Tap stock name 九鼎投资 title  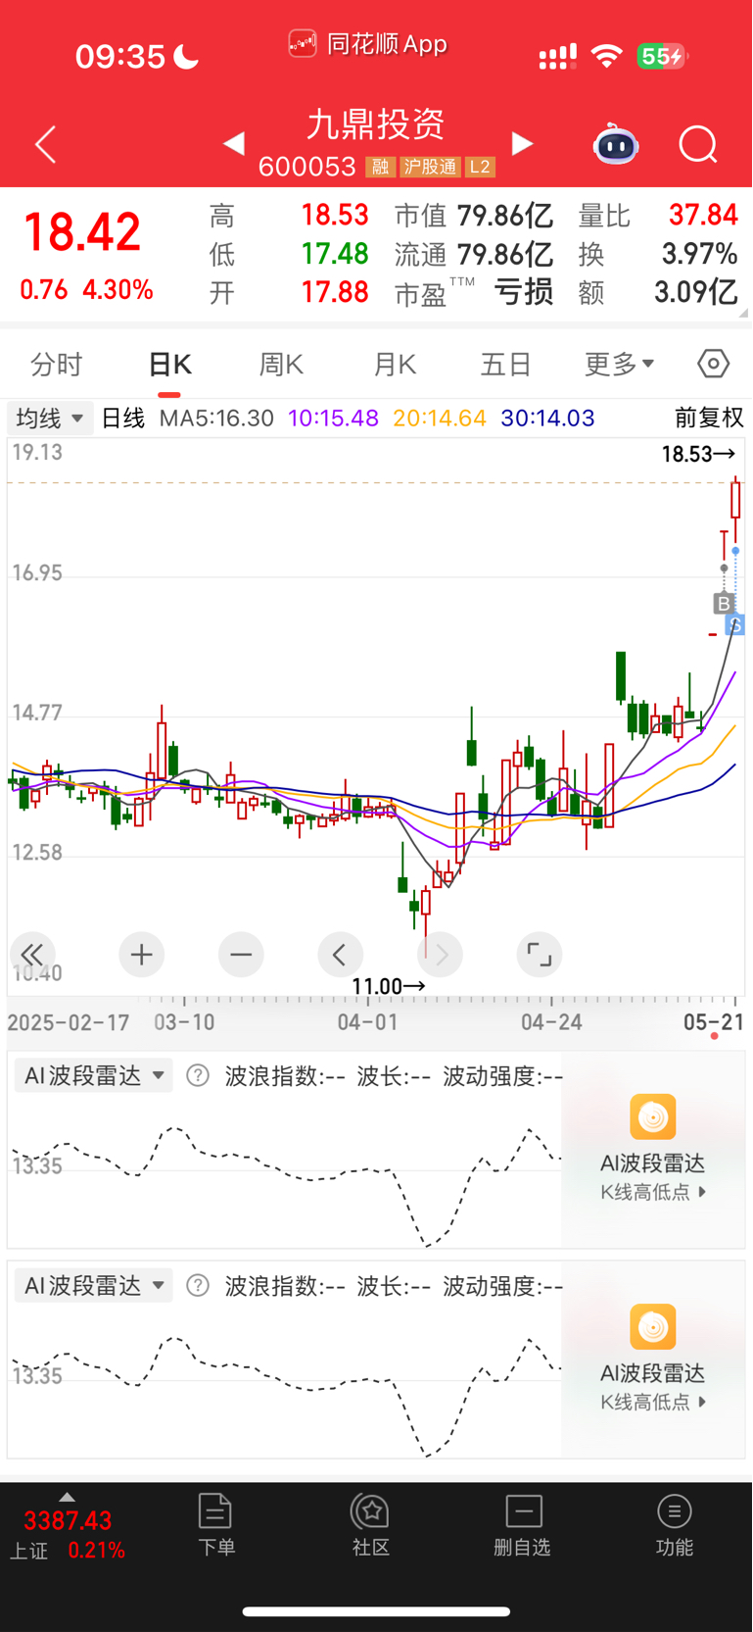377,124
